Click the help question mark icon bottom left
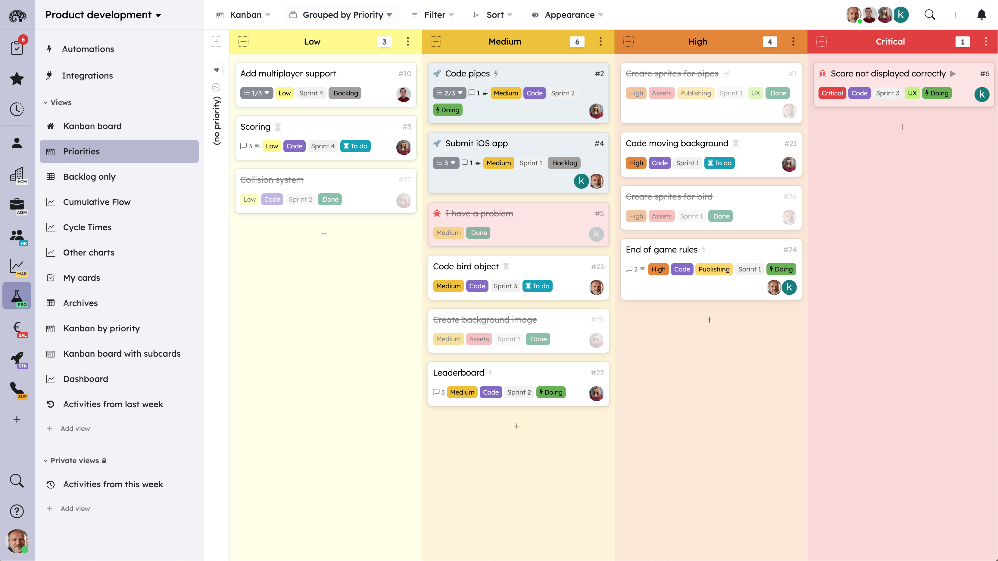Viewport: 998px width, 561px height. pyautogui.click(x=17, y=511)
